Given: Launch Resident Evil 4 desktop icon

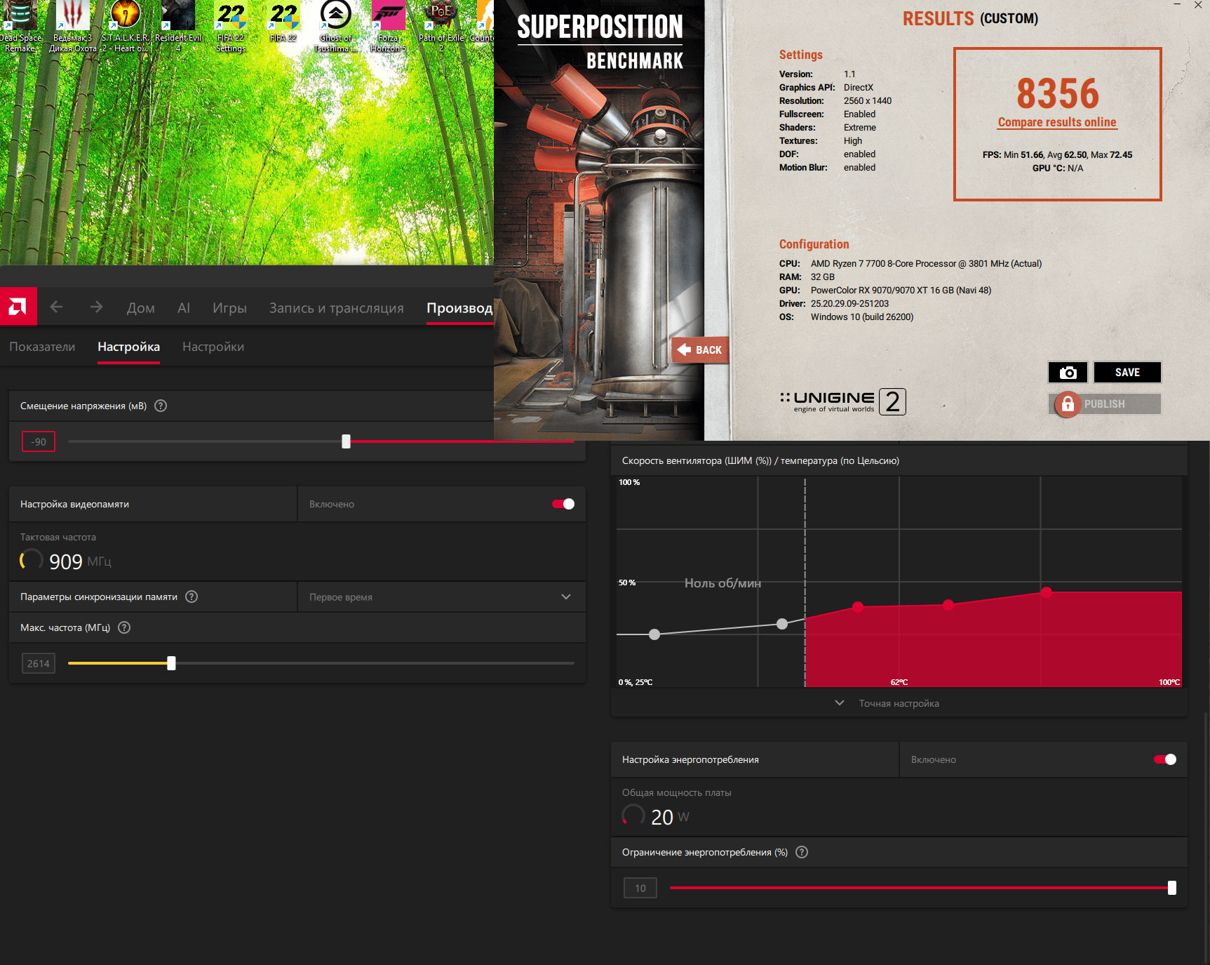Looking at the screenshot, I should (178, 26).
